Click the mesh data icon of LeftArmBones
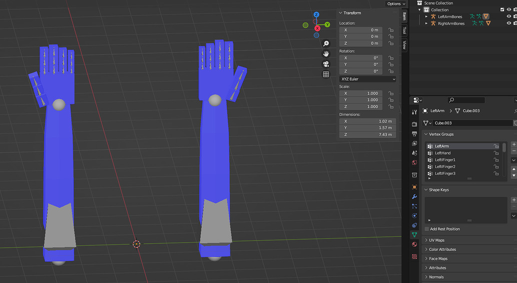 (486, 16)
